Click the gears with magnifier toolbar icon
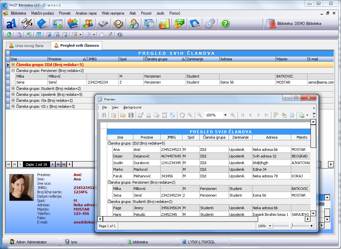The height and width of the screenshot is (249, 341). (x=210, y=24)
